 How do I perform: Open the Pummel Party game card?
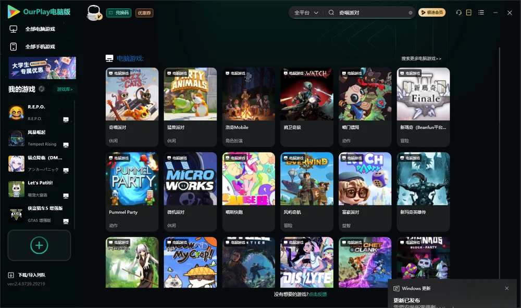pos(132,191)
